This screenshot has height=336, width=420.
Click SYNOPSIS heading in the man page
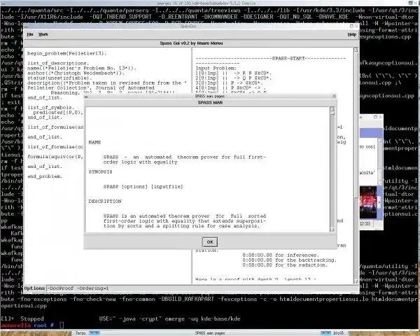[100, 171]
